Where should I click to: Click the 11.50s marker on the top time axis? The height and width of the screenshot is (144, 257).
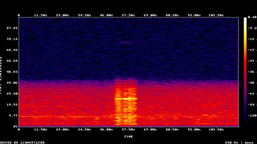(x=40, y=15)
